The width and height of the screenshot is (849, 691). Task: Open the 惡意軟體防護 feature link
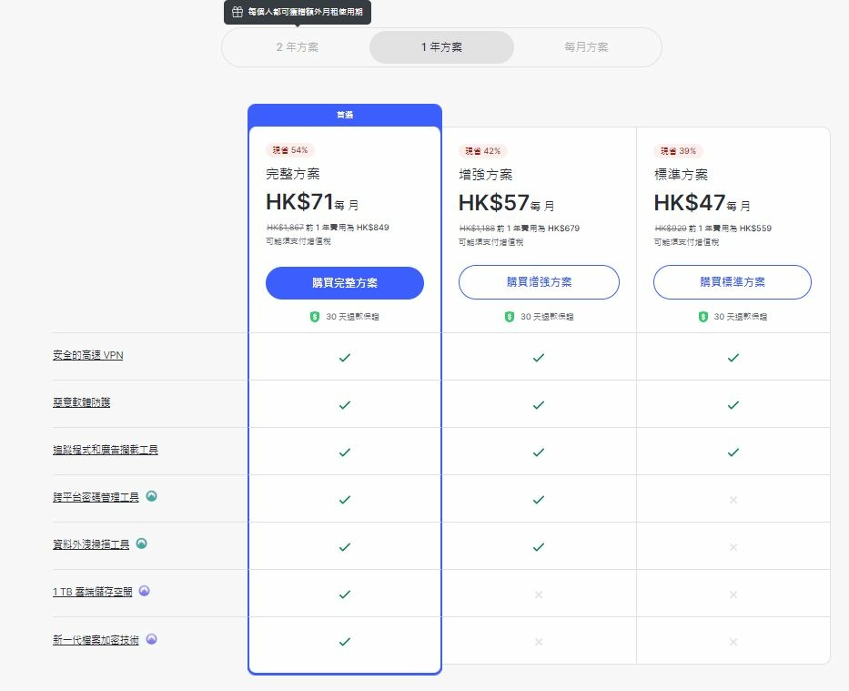pos(81,402)
